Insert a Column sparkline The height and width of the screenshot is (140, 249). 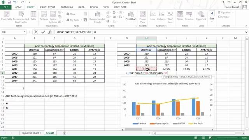coord(161,16)
